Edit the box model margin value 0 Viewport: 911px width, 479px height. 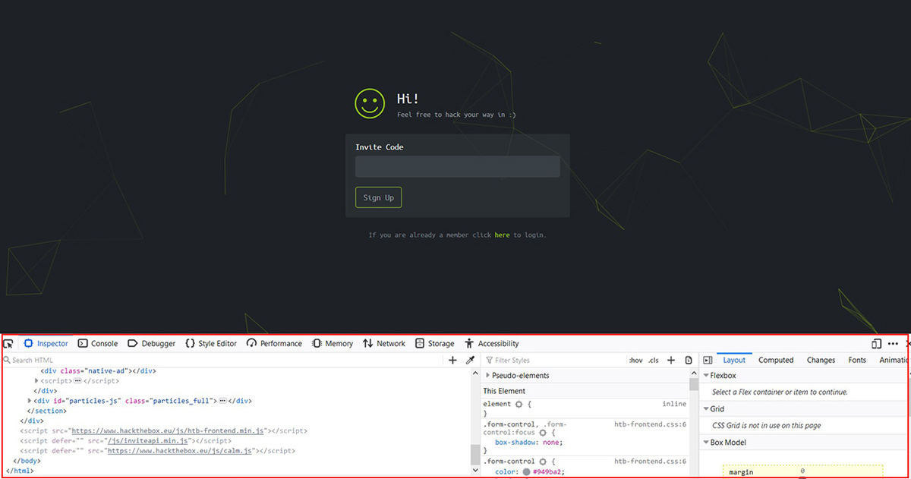(802, 471)
